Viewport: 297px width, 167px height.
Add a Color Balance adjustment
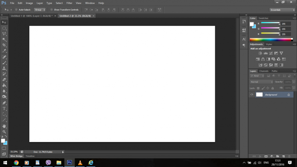pyautogui.click(x=263, y=59)
